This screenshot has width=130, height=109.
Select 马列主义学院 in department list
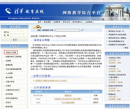[11, 52]
